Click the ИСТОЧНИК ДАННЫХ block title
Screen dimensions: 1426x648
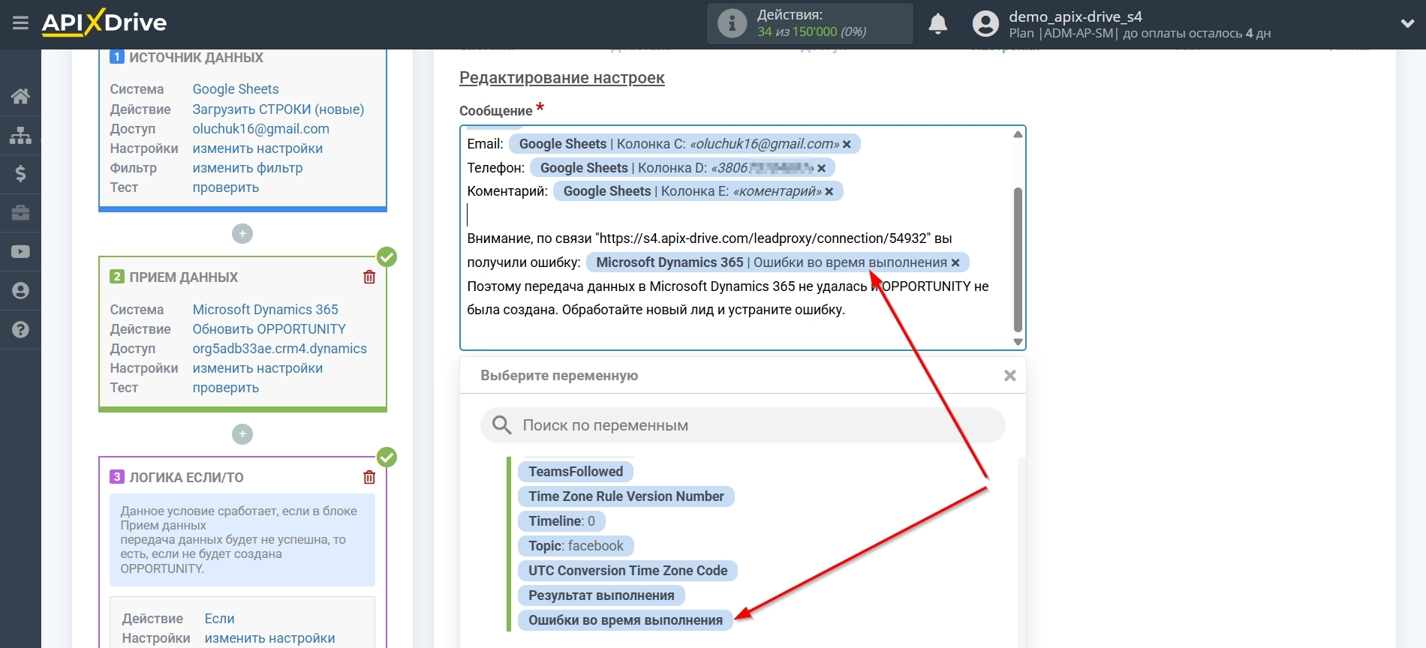coord(196,58)
